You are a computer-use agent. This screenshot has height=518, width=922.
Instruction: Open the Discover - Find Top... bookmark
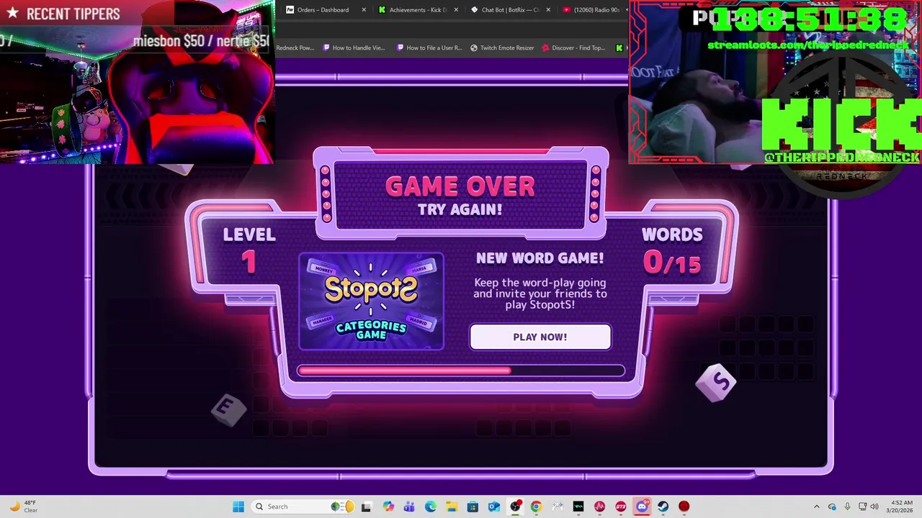(x=573, y=47)
